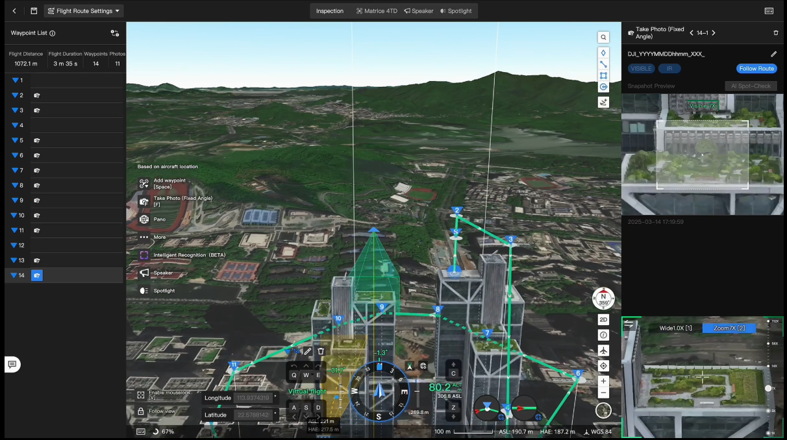Click the Follow Route button
This screenshot has width=787, height=440.
pos(756,68)
